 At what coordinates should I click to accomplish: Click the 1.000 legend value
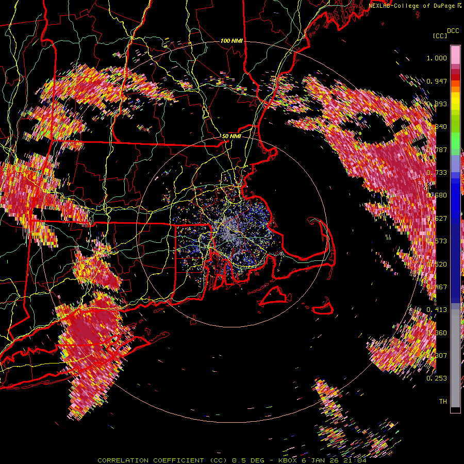(437, 58)
